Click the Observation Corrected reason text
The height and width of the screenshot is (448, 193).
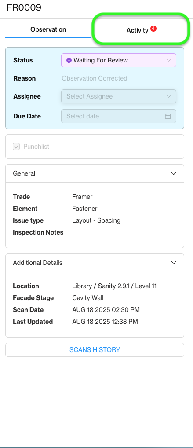tap(95, 78)
